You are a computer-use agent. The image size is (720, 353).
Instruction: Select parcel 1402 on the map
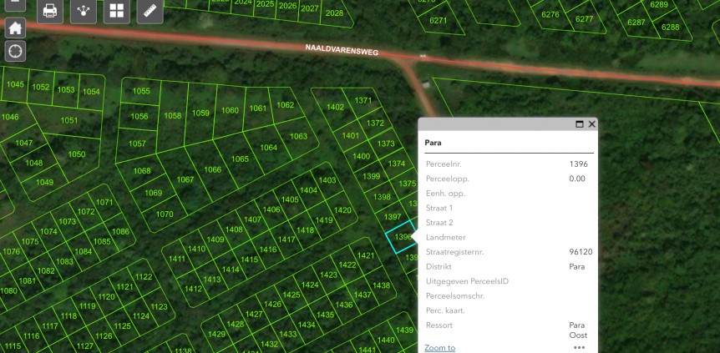click(x=335, y=107)
